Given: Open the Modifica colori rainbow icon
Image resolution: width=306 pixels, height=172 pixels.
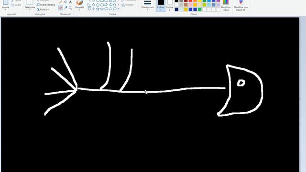Looking at the screenshot, I should point(226,2).
